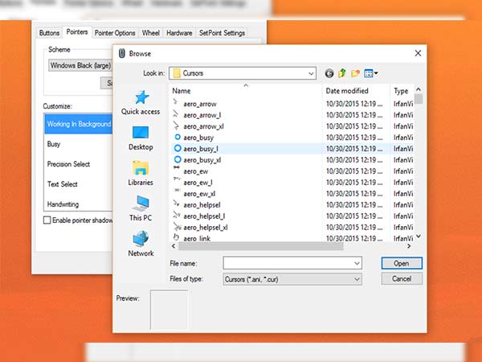482x362 pixels.
Task: Go to Desktop in the places bar
Action: [141, 138]
